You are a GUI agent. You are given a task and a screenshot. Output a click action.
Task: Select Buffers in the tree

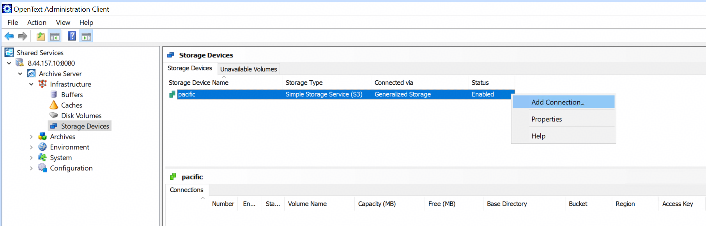point(72,95)
